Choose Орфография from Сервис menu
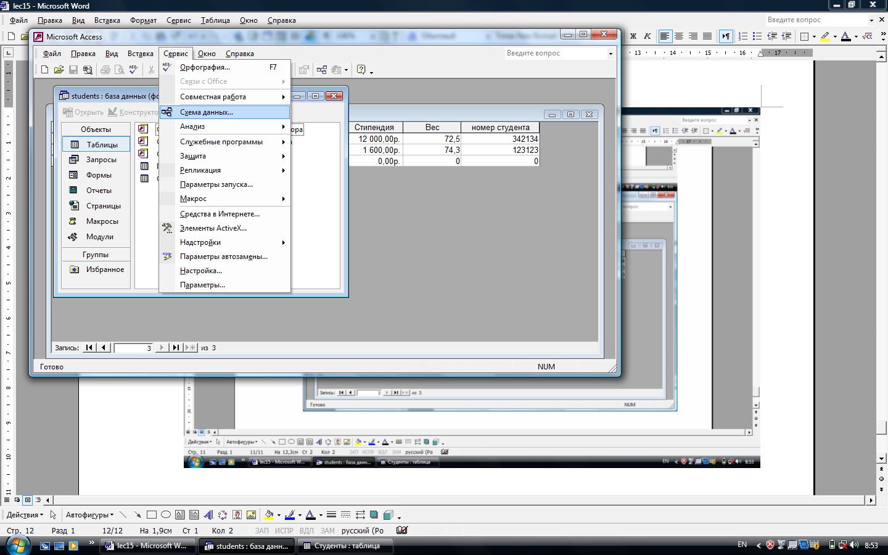This screenshot has height=555, width=888. coord(224,67)
